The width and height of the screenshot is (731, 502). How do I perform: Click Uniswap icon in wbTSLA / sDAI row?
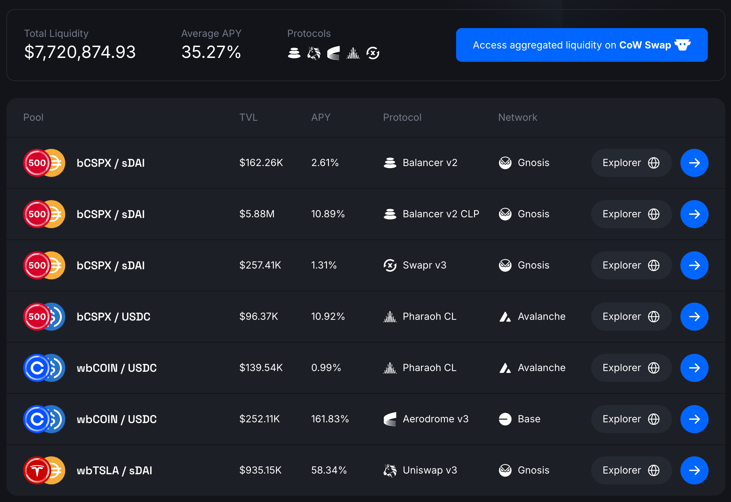390,470
